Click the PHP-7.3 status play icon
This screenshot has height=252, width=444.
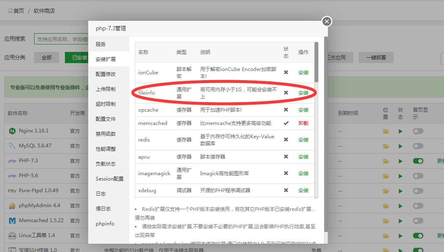tap(400, 161)
